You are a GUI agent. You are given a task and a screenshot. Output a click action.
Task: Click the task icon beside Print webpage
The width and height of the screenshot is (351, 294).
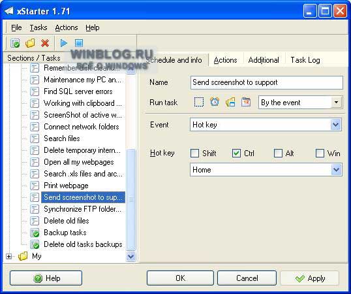coord(35,186)
